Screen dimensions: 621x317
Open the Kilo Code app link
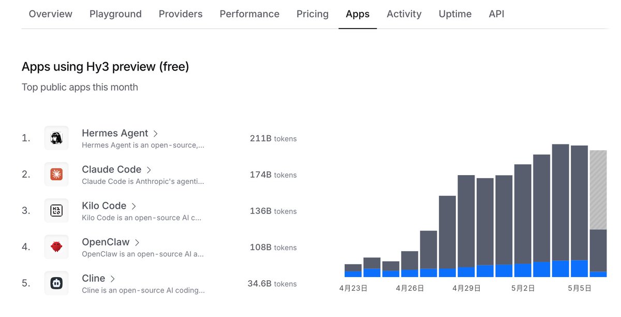104,206
